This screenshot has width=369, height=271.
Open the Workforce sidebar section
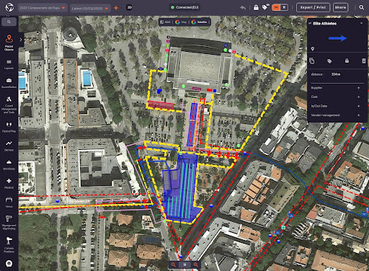click(9, 165)
